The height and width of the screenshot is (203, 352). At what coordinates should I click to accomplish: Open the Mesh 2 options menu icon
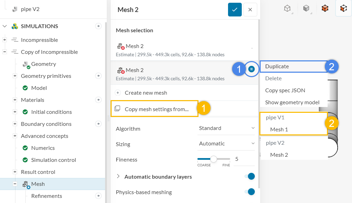pos(251,69)
